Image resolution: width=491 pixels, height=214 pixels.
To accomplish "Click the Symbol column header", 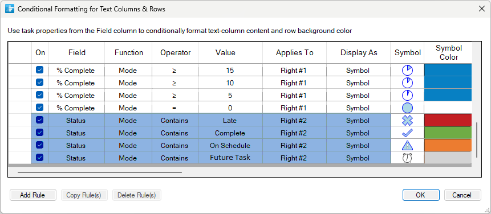I will click(x=407, y=53).
